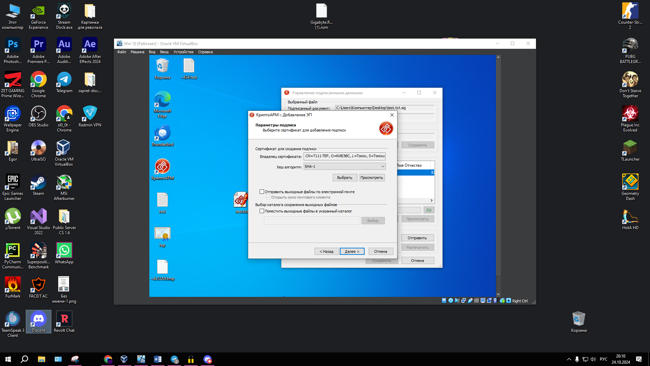650x366 pixels.
Task: Open the Устройства menu in VirtualBox
Action: tap(183, 52)
